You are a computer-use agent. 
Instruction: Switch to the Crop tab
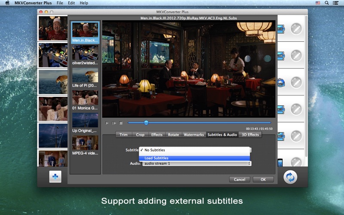140,135
